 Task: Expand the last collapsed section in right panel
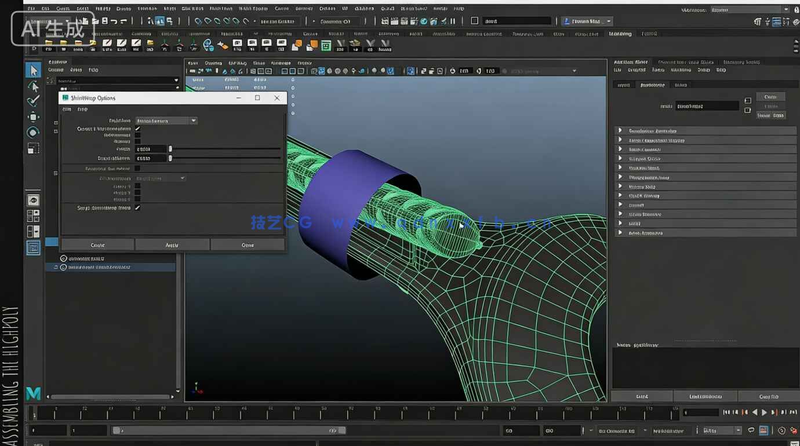coord(620,233)
